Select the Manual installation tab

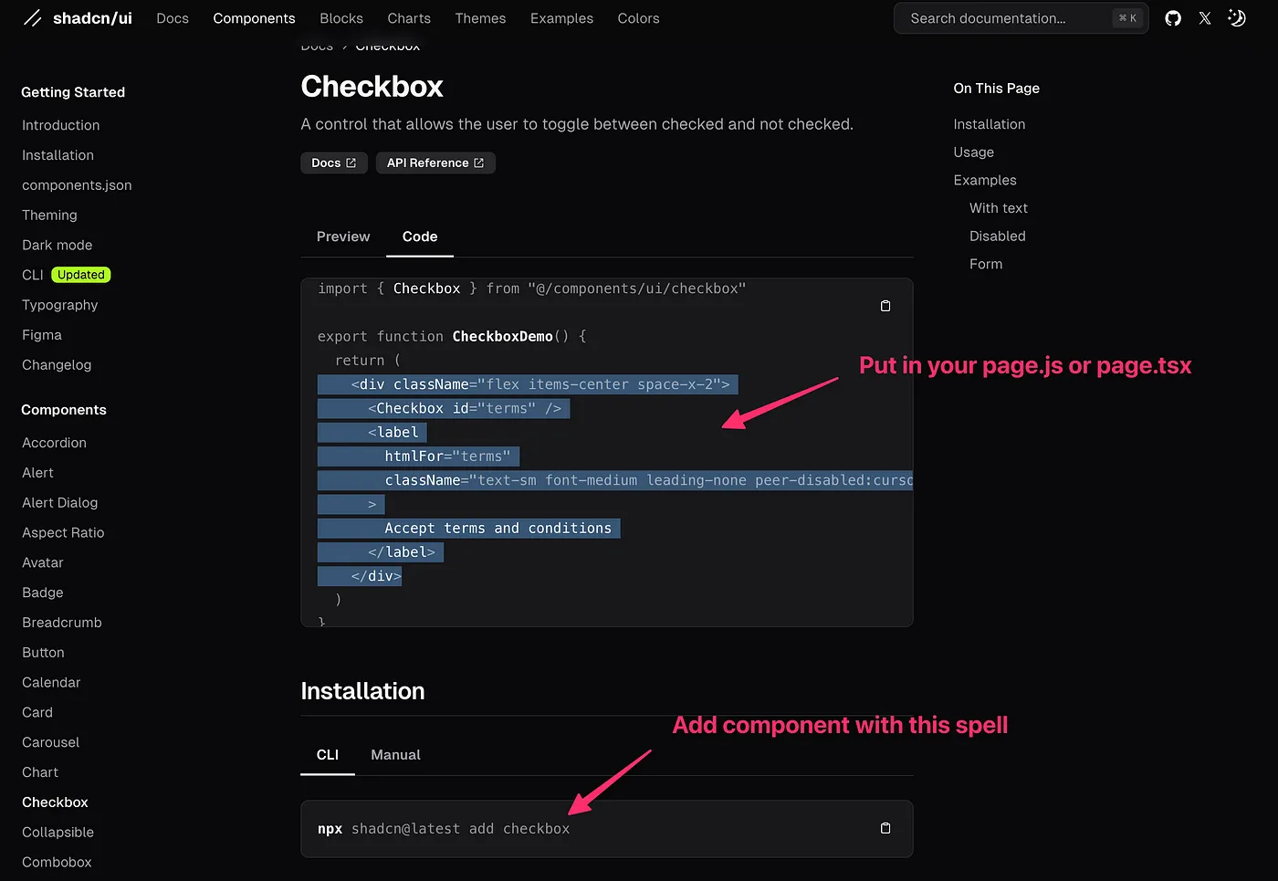point(395,755)
